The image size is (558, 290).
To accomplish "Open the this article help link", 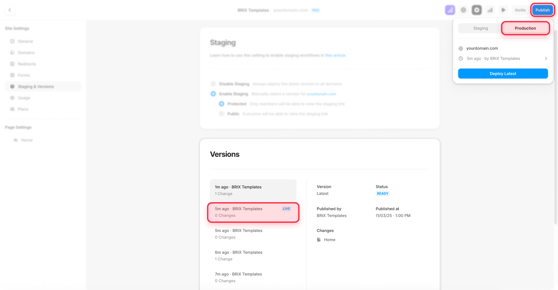I will click(x=335, y=55).
